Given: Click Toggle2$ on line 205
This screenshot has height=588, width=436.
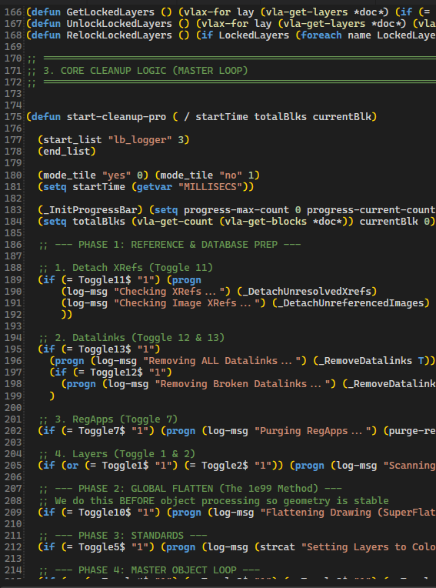Looking at the screenshot, I should [x=225, y=466].
